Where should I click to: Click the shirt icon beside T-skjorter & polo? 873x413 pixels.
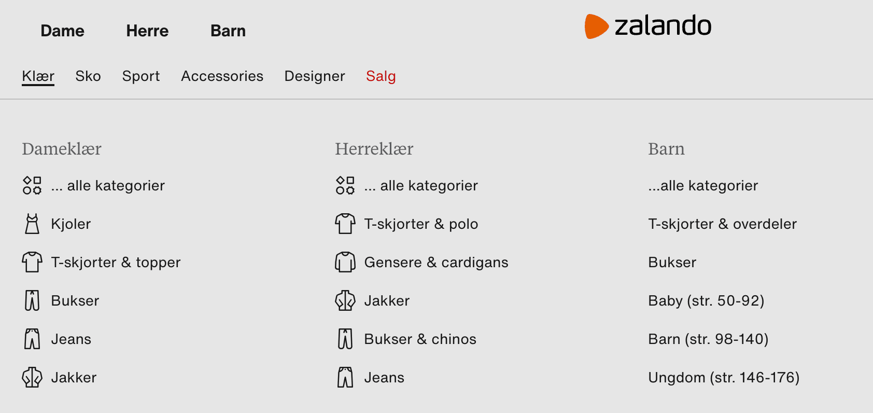[344, 224]
